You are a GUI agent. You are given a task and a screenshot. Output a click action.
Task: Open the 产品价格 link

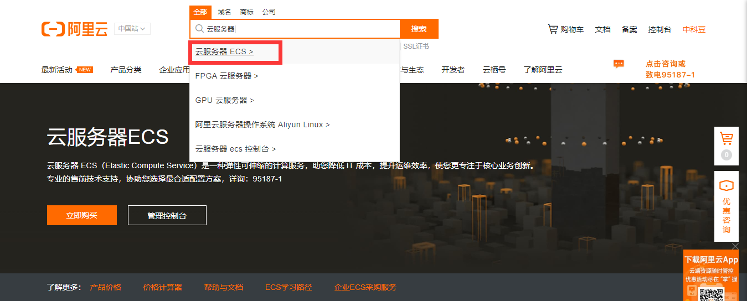coord(105,287)
